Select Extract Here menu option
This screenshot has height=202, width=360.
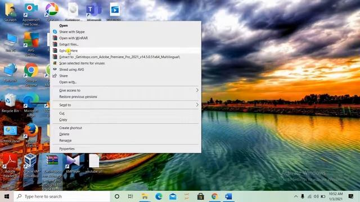pos(125,50)
